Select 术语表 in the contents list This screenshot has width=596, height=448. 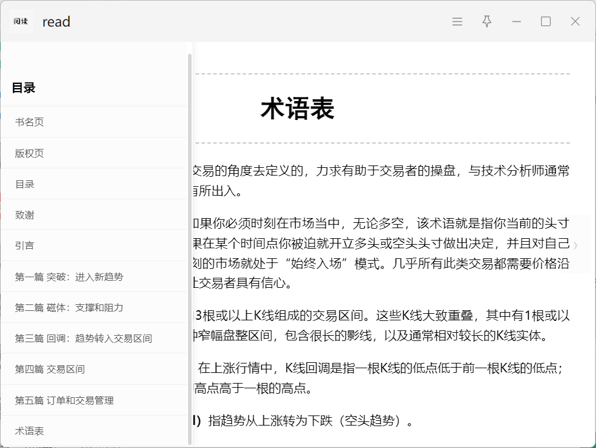[30, 431]
